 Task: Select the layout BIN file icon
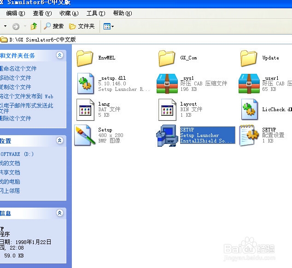[167, 110]
